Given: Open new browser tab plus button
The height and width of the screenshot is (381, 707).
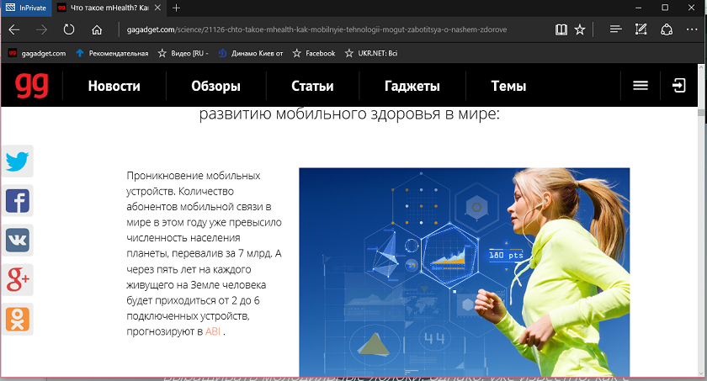Looking at the screenshot, I should [176, 8].
